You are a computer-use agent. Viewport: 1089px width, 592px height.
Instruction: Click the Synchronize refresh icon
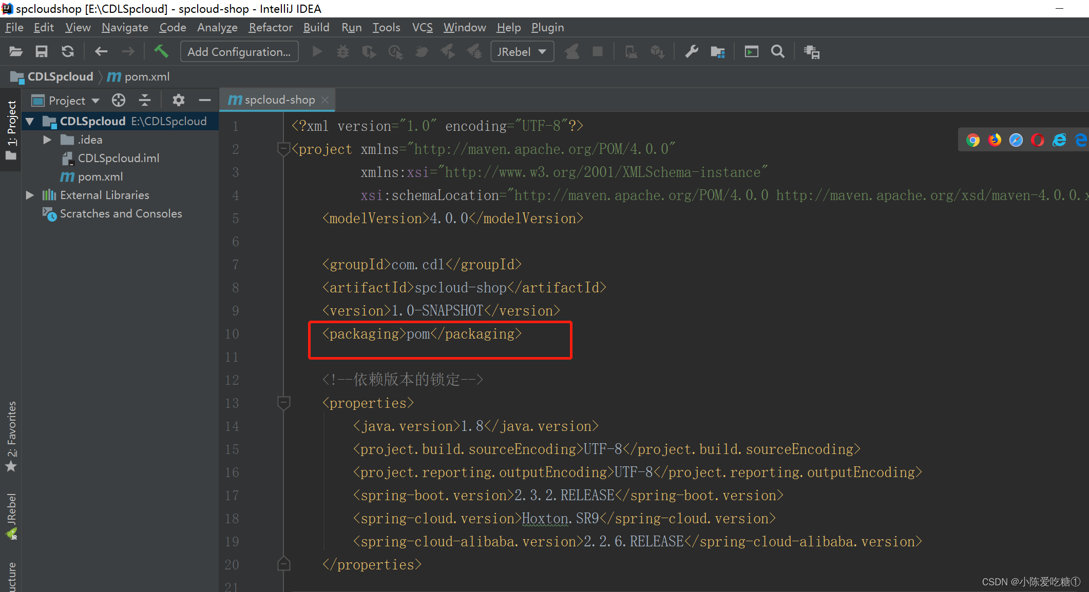pos(68,51)
